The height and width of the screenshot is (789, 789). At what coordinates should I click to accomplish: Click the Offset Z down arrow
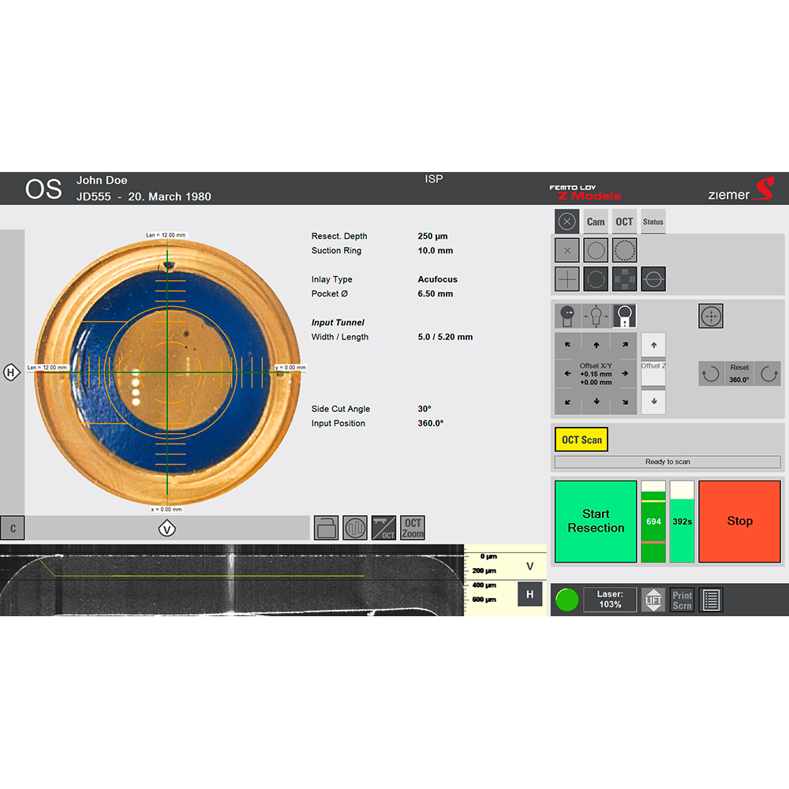(653, 402)
